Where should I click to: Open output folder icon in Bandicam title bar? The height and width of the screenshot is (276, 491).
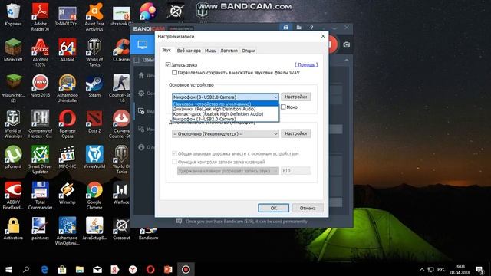coord(298,28)
